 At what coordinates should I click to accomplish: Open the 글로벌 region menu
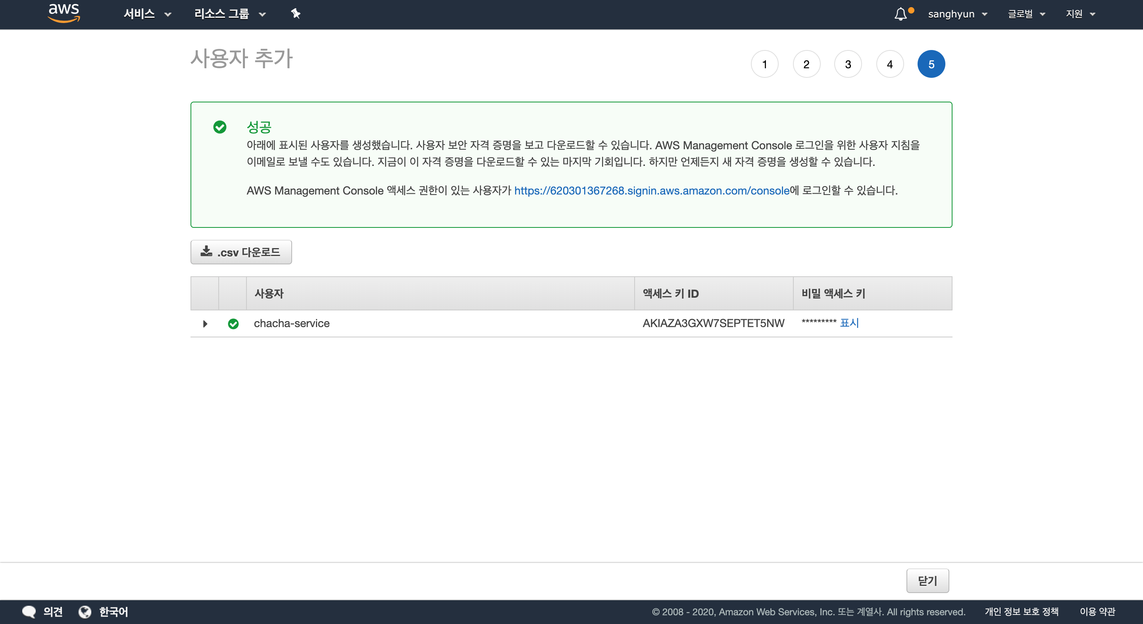point(1026,14)
